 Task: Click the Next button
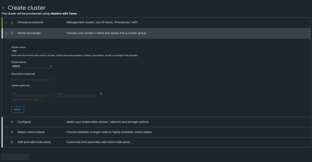coord(17,110)
